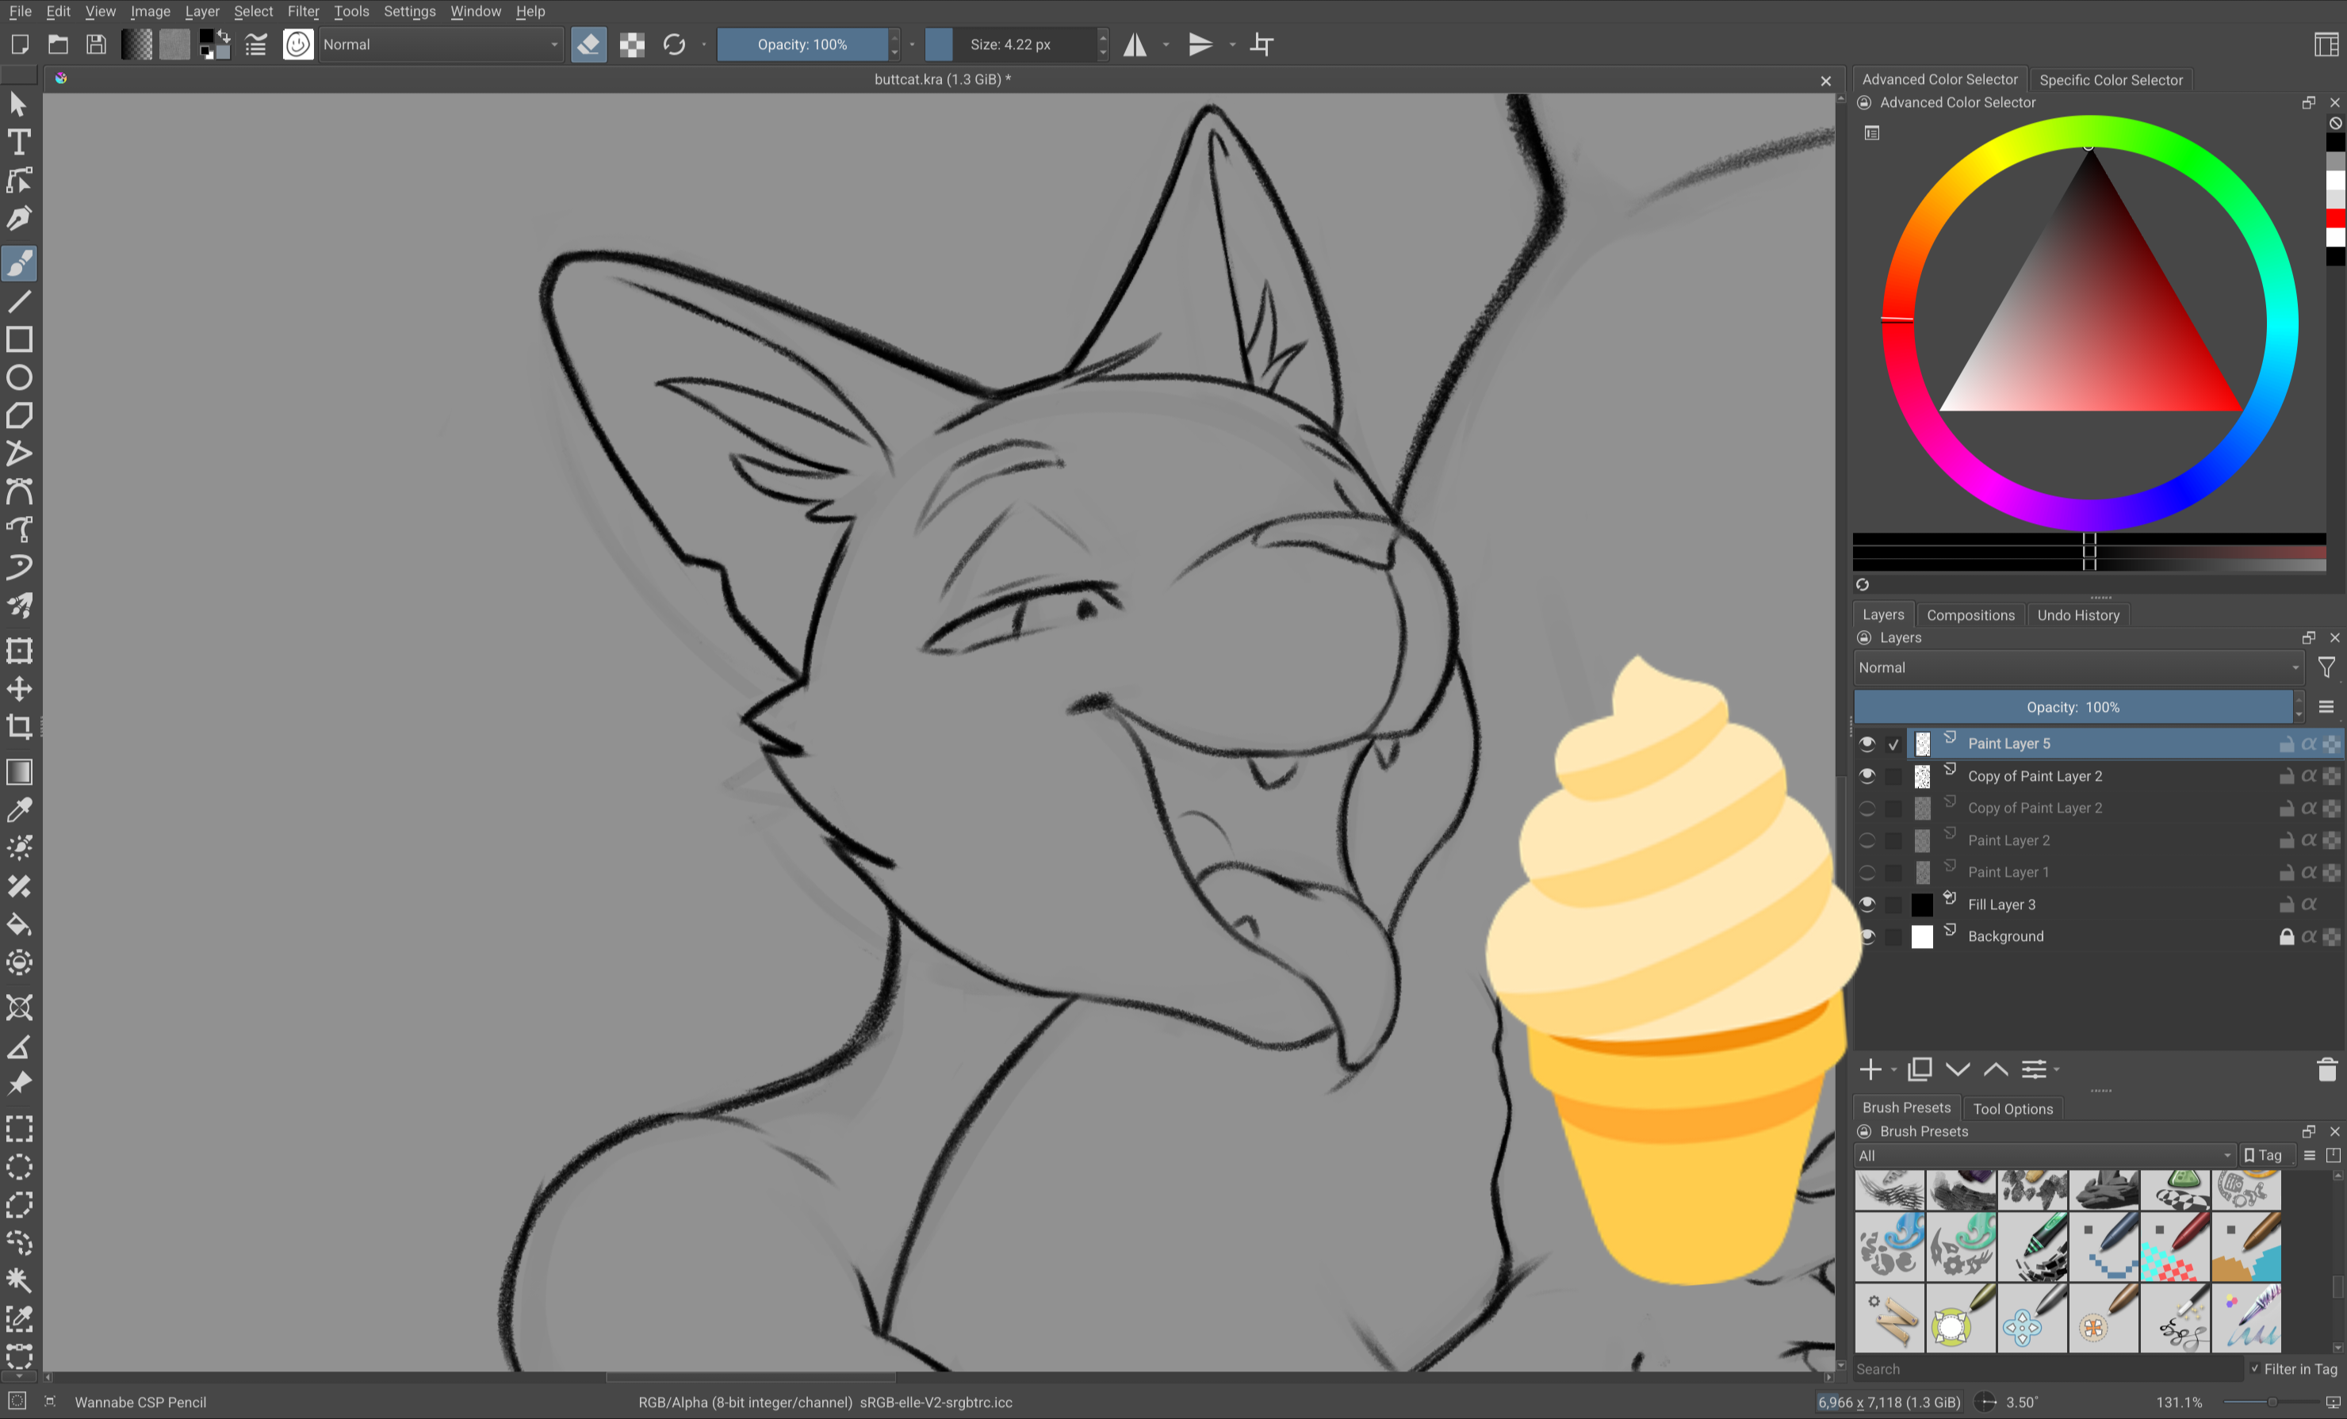Select the Elliptical Selection tool

[x=19, y=1167]
